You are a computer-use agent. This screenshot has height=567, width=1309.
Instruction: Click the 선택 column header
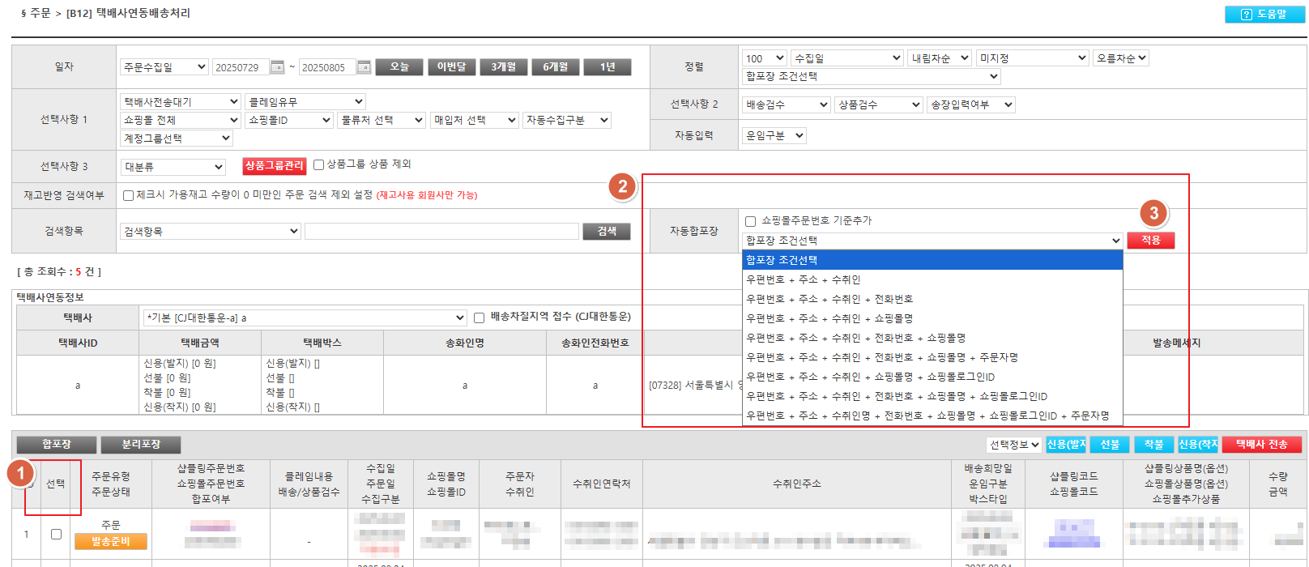55,484
